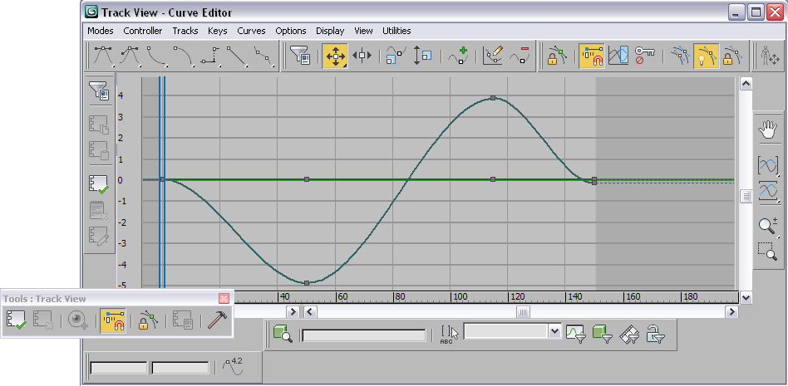The image size is (788, 386).
Task: Set tangents to Custom spline type
Action: [131, 56]
